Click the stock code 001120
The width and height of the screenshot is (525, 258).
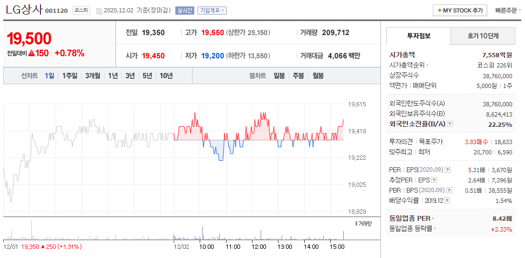57,11
